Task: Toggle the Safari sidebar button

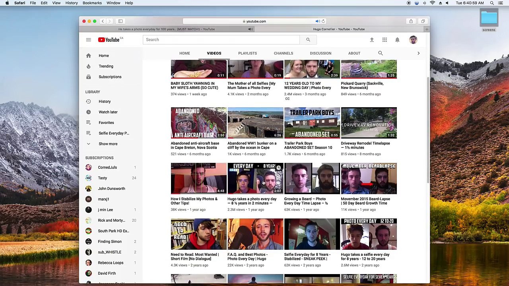Action: coord(120,21)
